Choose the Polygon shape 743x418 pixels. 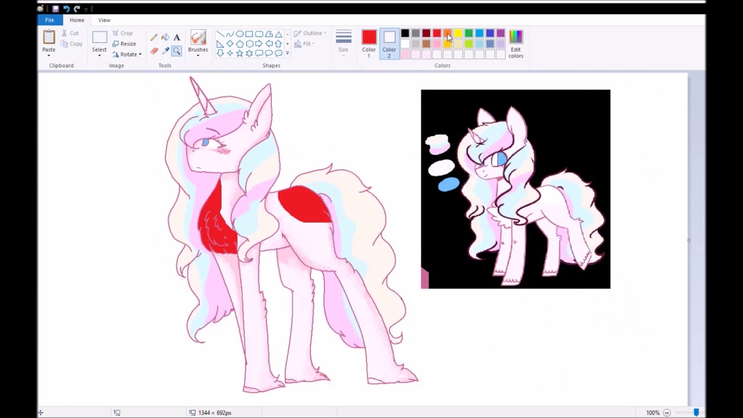pos(269,34)
